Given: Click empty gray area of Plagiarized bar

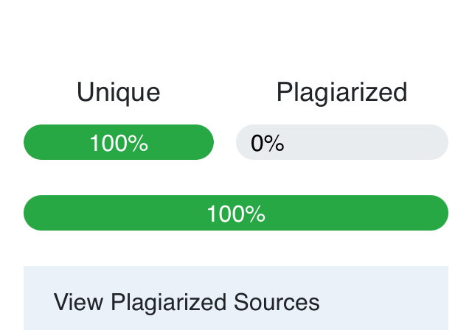Looking at the screenshot, I should tap(364, 142).
